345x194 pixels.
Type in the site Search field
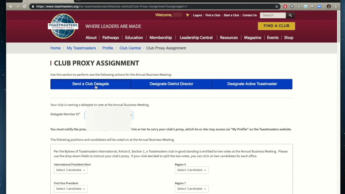click(x=273, y=15)
